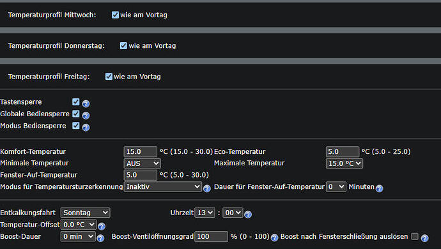This screenshot has width=441, height=249.
Task: Click the '°C (15.0 - 30.0)' range text
Action: click(186, 151)
